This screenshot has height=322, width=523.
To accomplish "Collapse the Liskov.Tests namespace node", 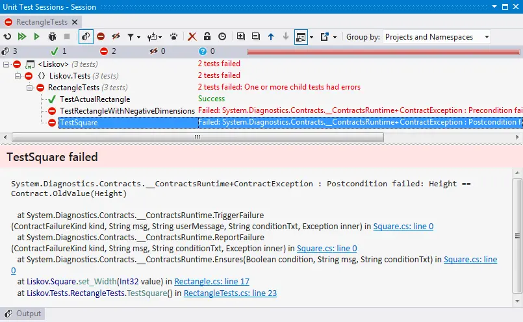I will pyautogui.click(x=18, y=76).
